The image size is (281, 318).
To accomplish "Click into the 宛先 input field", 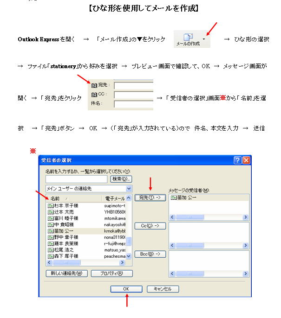I will (x=133, y=85).
